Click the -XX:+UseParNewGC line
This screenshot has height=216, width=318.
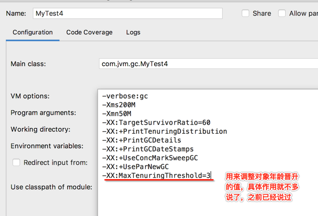tap(136, 167)
